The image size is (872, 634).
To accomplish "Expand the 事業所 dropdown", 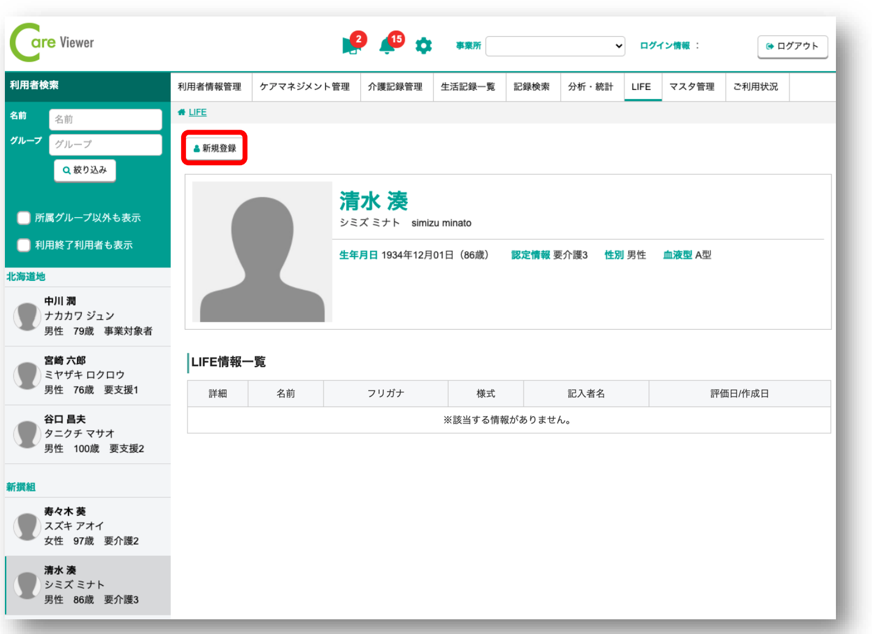I will (x=555, y=46).
